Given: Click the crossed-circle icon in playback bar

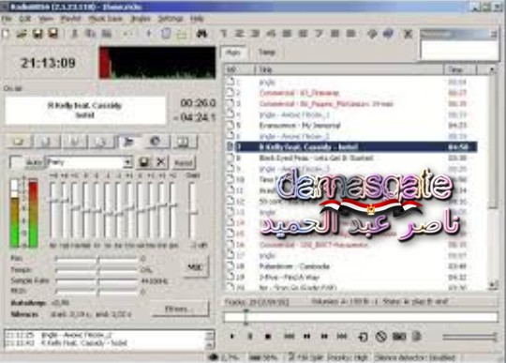Looking at the screenshot, I should tap(380, 337).
